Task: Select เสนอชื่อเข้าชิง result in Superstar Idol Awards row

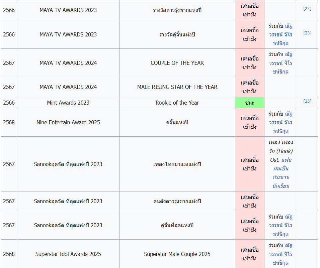Action: point(250,254)
